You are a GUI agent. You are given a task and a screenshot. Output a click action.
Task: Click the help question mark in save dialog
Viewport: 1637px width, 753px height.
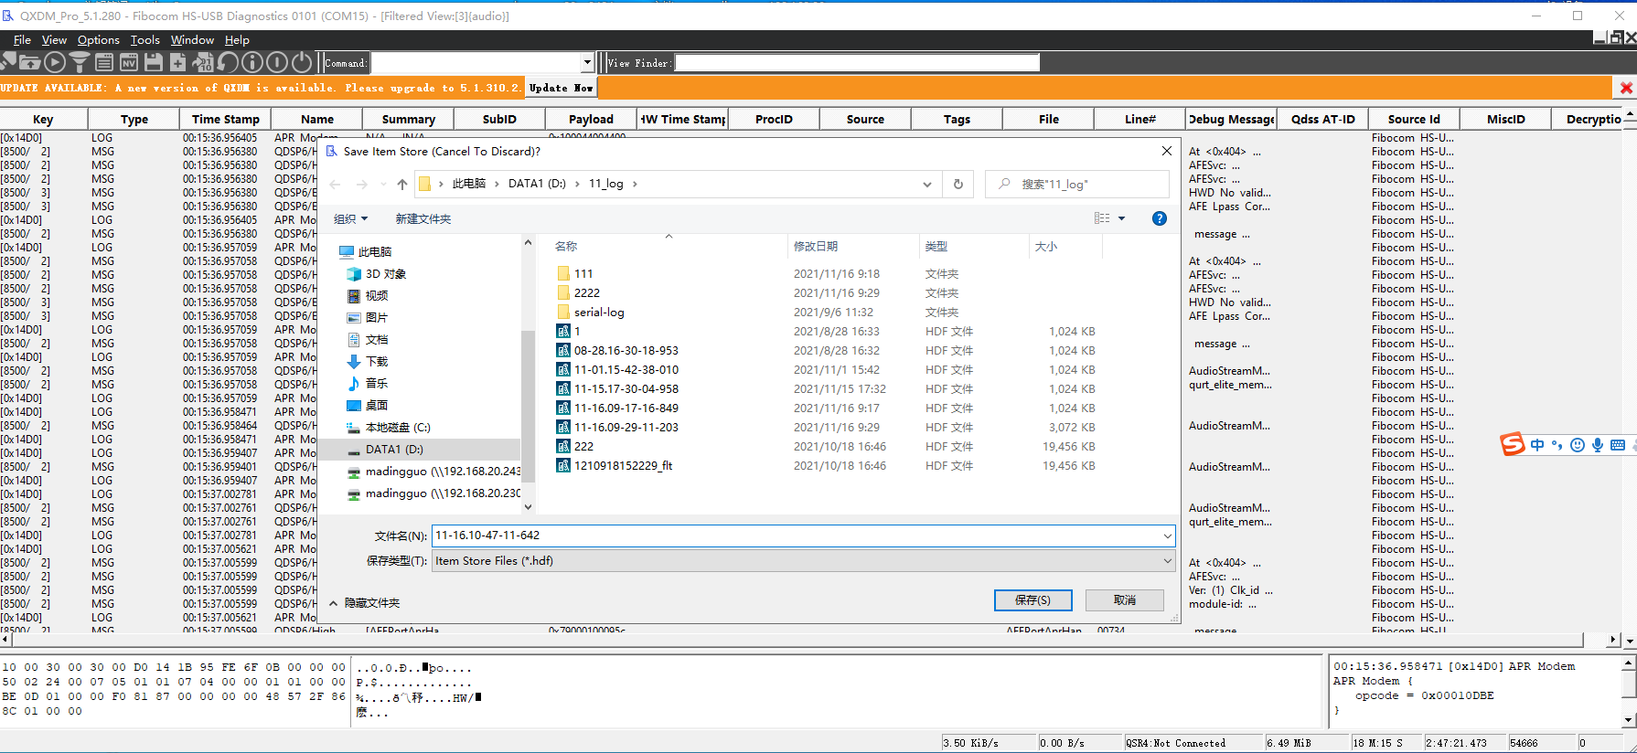click(1160, 218)
